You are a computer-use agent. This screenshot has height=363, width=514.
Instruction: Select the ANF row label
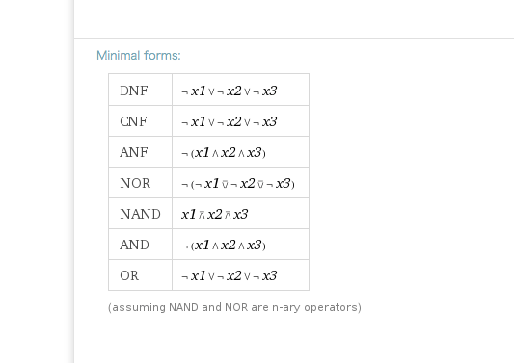click(134, 152)
